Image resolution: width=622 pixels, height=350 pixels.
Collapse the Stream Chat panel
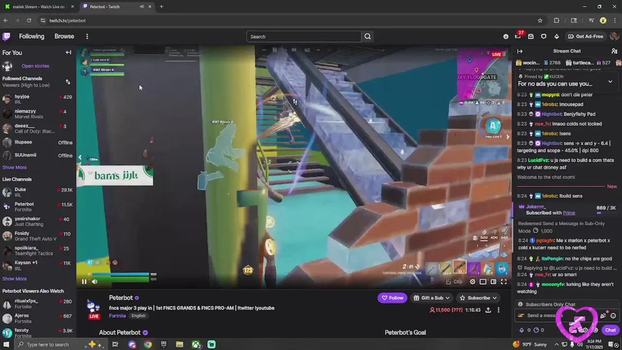pyautogui.click(x=520, y=51)
